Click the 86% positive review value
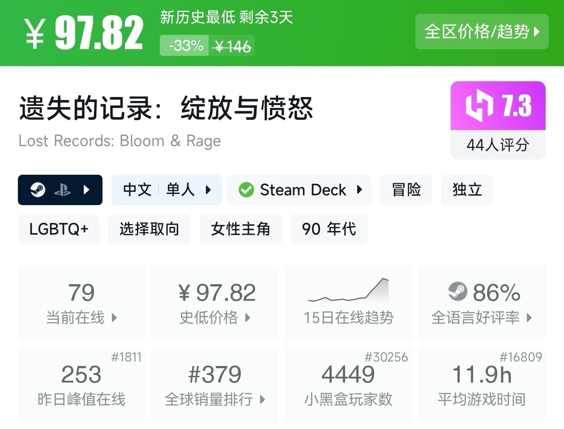Screen dimensions: 564x429 496,293
